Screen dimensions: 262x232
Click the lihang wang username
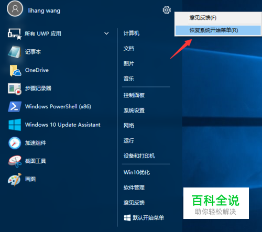point(44,10)
